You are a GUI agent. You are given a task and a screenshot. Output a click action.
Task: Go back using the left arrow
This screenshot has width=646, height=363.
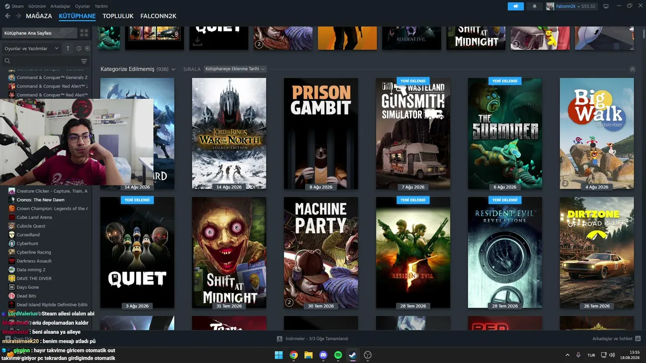click(x=8, y=16)
